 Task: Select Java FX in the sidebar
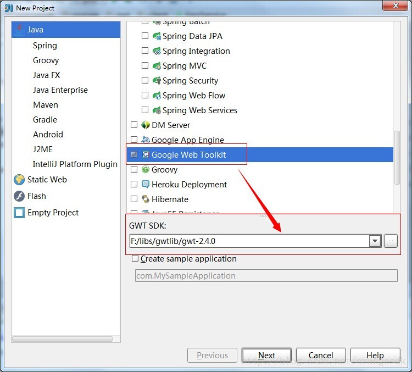click(47, 75)
